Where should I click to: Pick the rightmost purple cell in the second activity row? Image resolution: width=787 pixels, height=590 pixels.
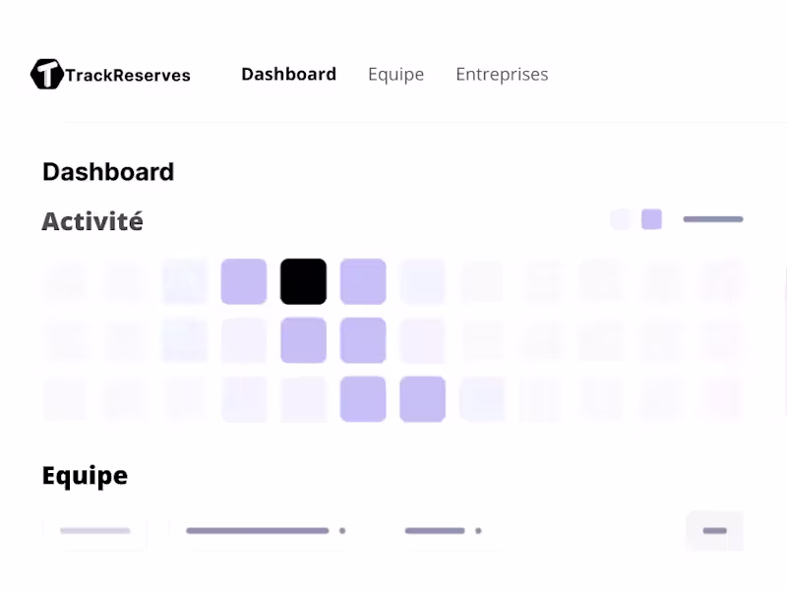point(363,340)
